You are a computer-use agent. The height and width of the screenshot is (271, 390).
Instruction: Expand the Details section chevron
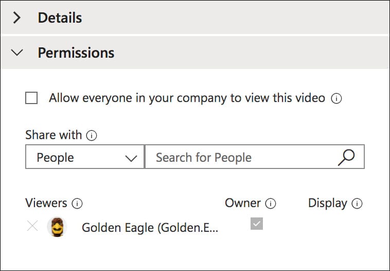17,18
